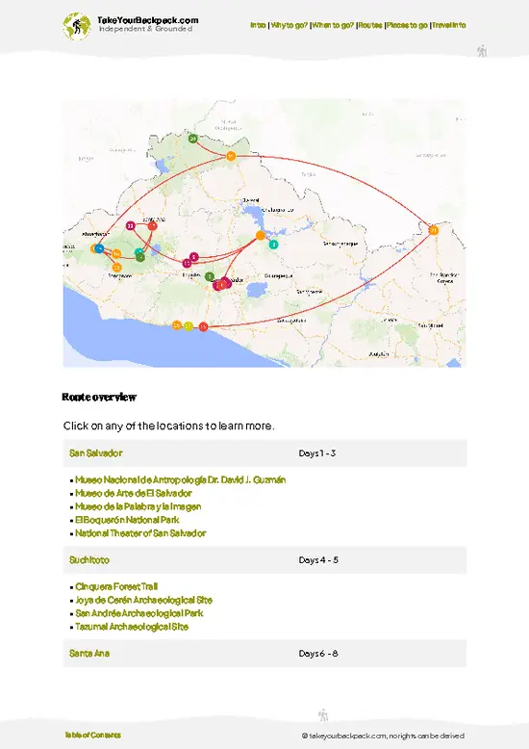This screenshot has width=529, height=749.
Task: Open the Suchitoto location link
Action: [x=89, y=560]
